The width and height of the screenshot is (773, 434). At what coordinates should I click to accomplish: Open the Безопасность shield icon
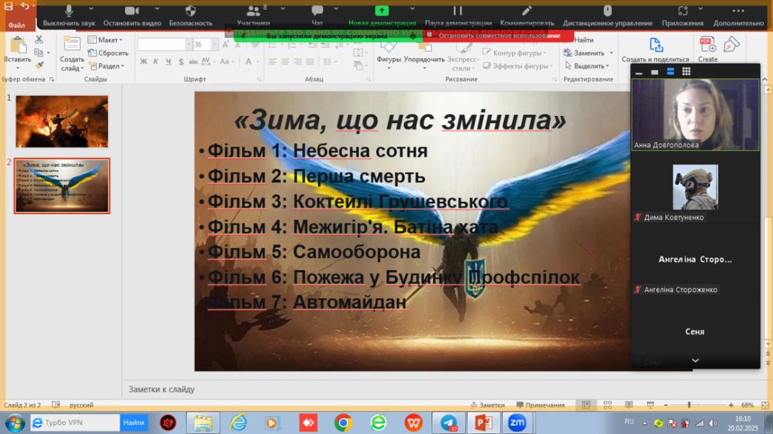pos(191,15)
